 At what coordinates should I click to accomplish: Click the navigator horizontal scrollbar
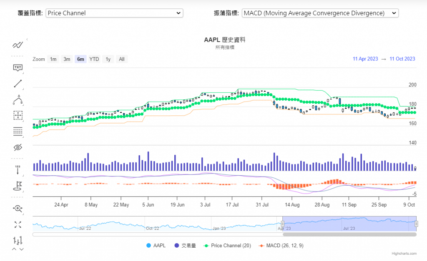click(349, 234)
